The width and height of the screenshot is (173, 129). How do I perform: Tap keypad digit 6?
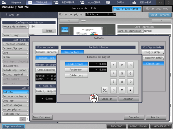point(131,73)
